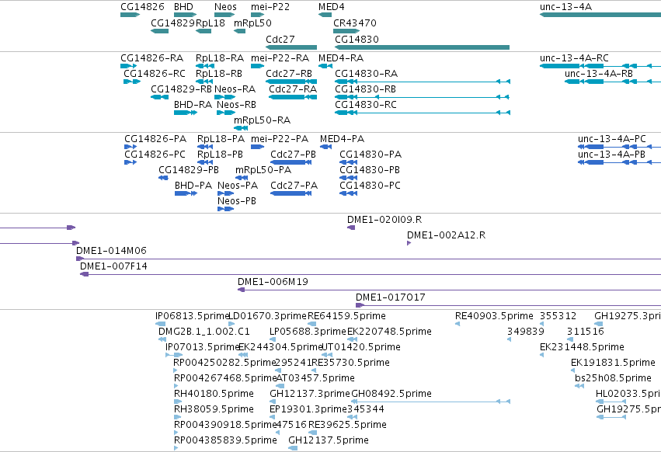This screenshot has height=452, width=661.
Task: Click transcript unc-13-4A-RC
Action: click(x=600, y=66)
